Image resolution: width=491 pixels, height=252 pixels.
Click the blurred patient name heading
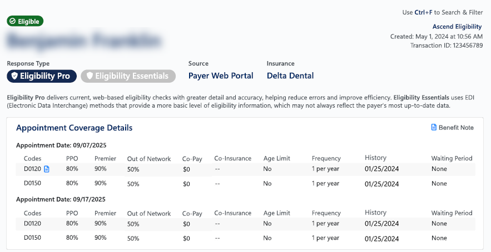click(85, 41)
